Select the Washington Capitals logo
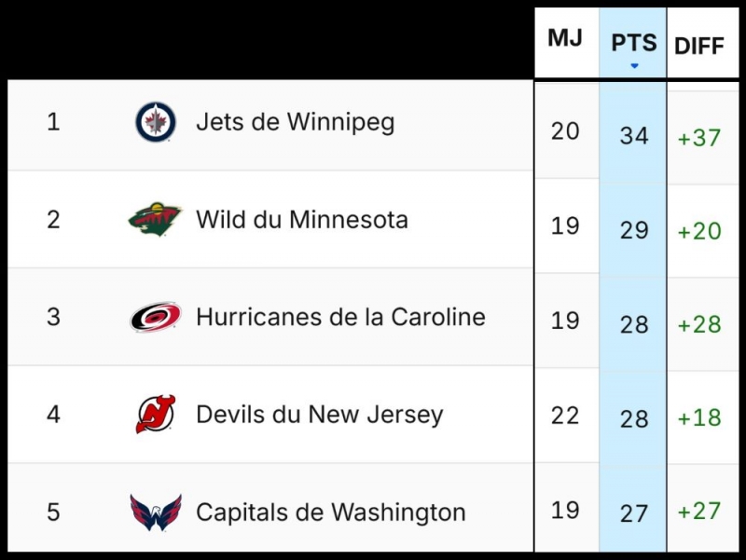The width and height of the screenshot is (746, 560). pyautogui.click(x=152, y=512)
